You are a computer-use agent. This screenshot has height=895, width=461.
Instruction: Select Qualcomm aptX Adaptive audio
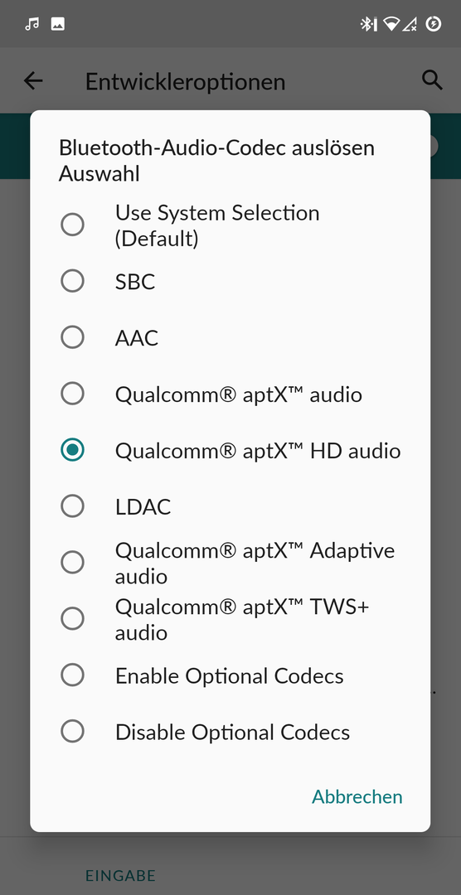point(230,563)
